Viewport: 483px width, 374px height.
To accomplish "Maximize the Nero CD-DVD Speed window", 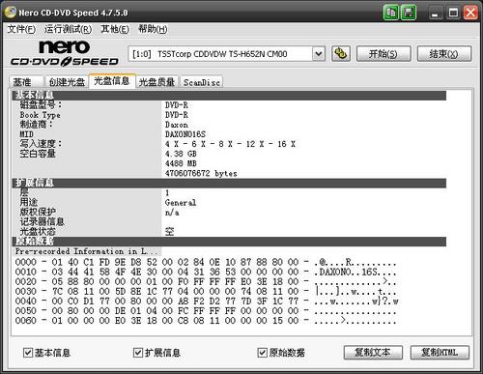I will [x=453, y=13].
